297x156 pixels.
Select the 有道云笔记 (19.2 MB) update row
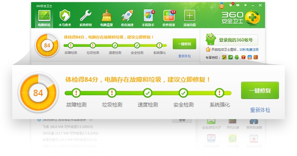pos(70,140)
